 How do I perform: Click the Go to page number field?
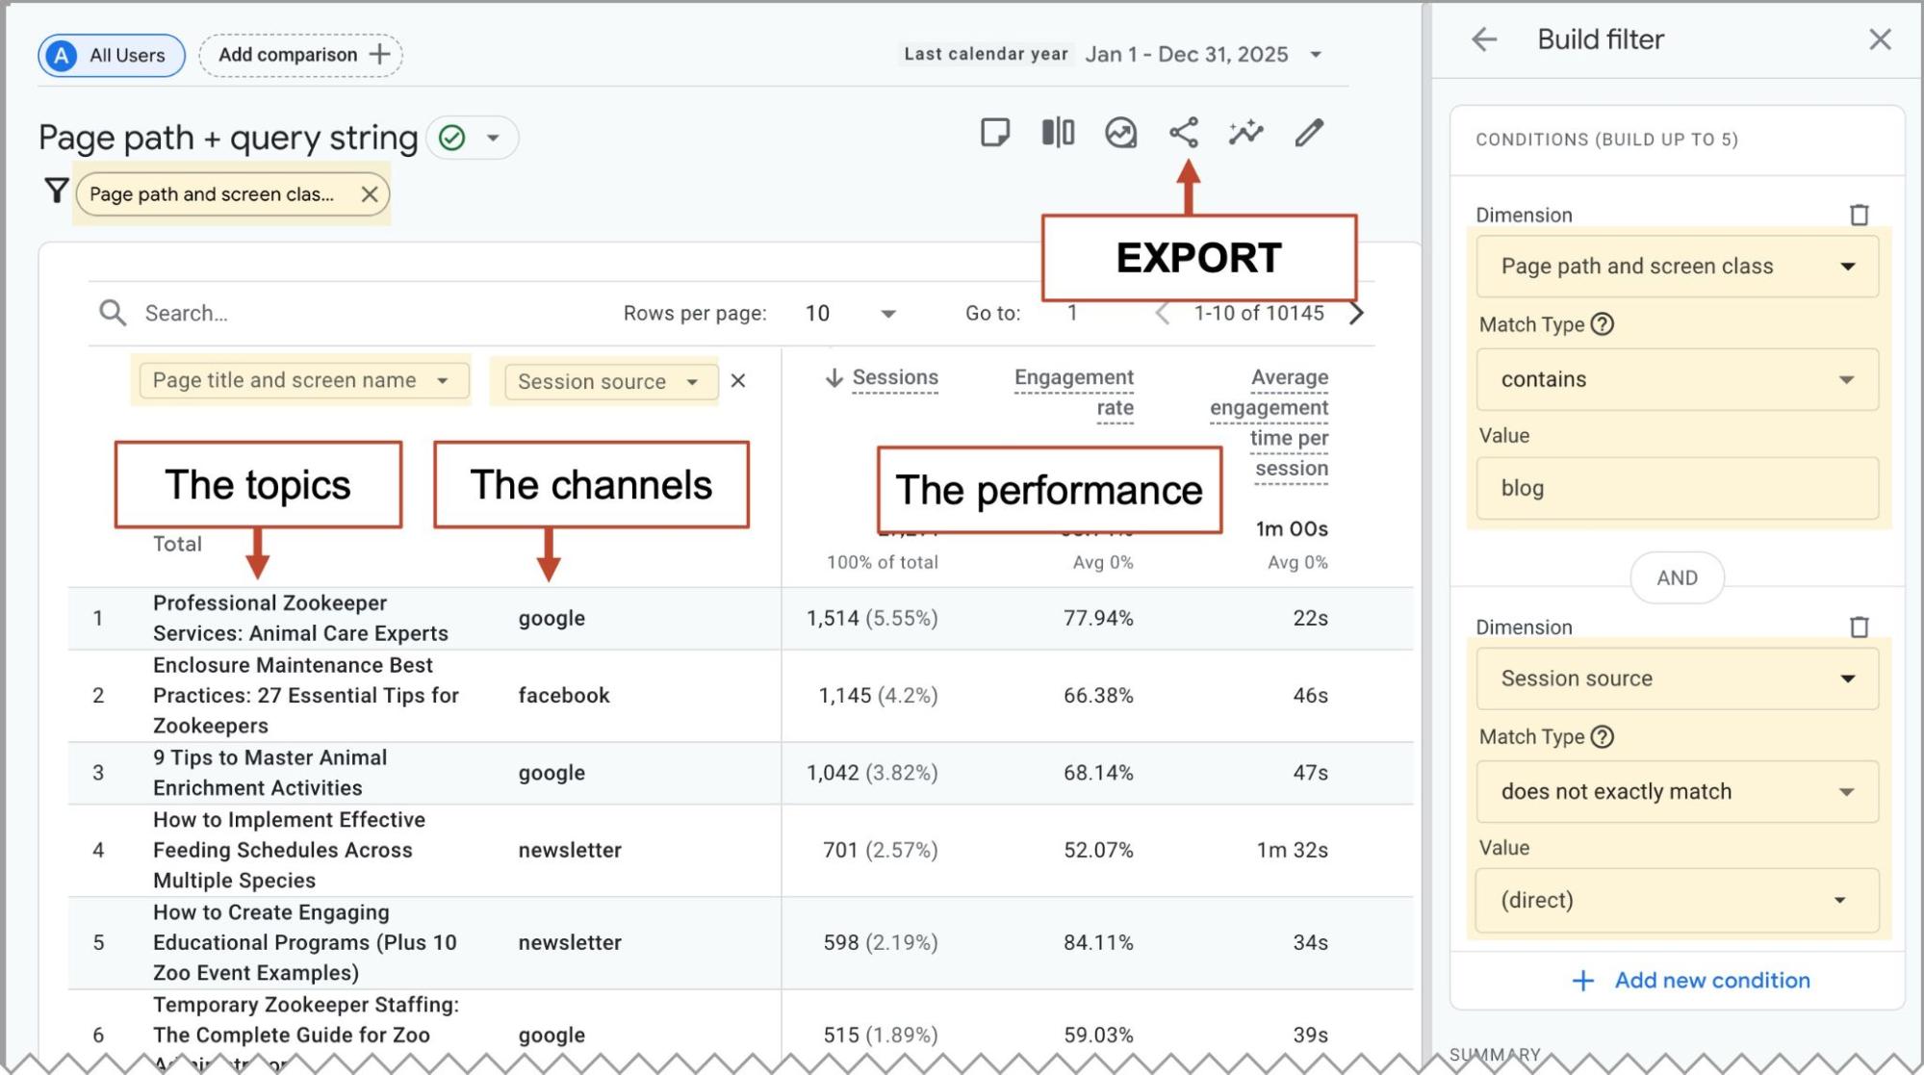pyautogui.click(x=1072, y=314)
